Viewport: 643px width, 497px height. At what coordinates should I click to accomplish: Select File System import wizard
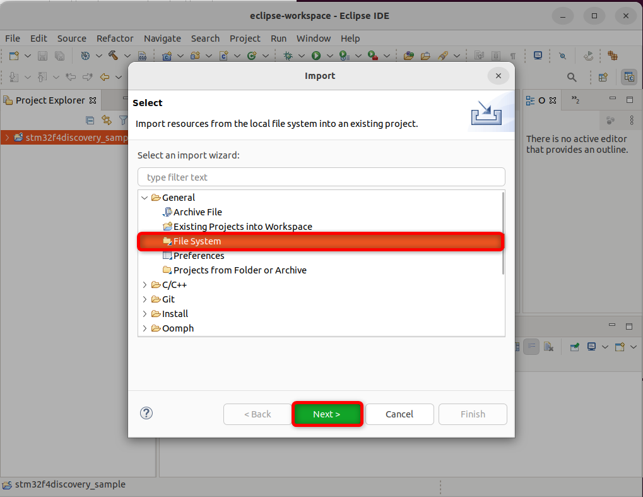click(x=321, y=241)
